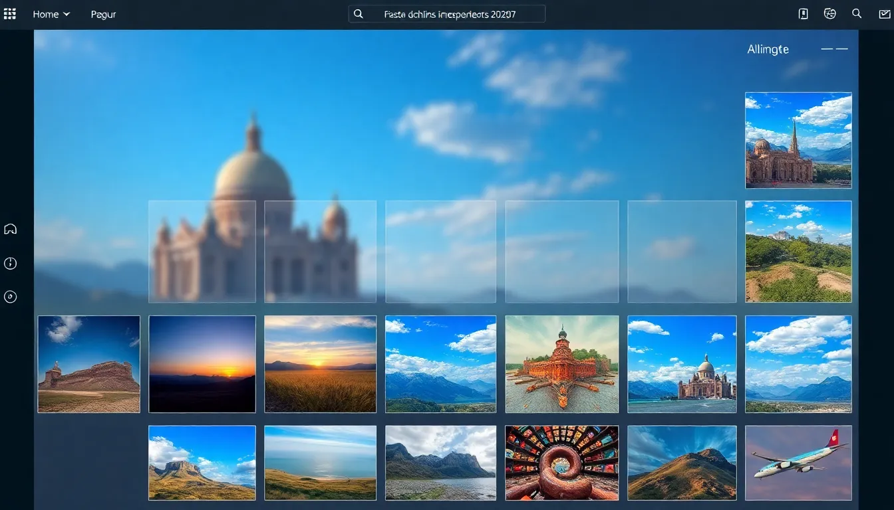Select the cathedral with spire thumbnail
The width and height of the screenshot is (894, 510).
click(x=798, y=140)
